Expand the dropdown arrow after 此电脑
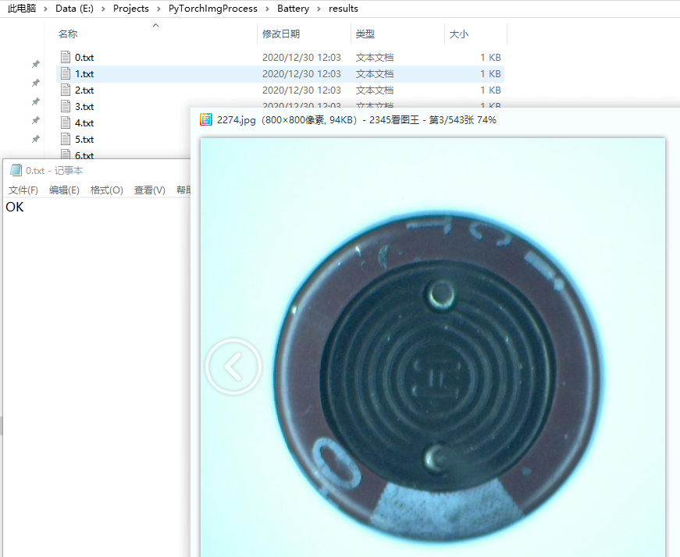The width and height of the screenshot is (680, 557). point(45,9)
